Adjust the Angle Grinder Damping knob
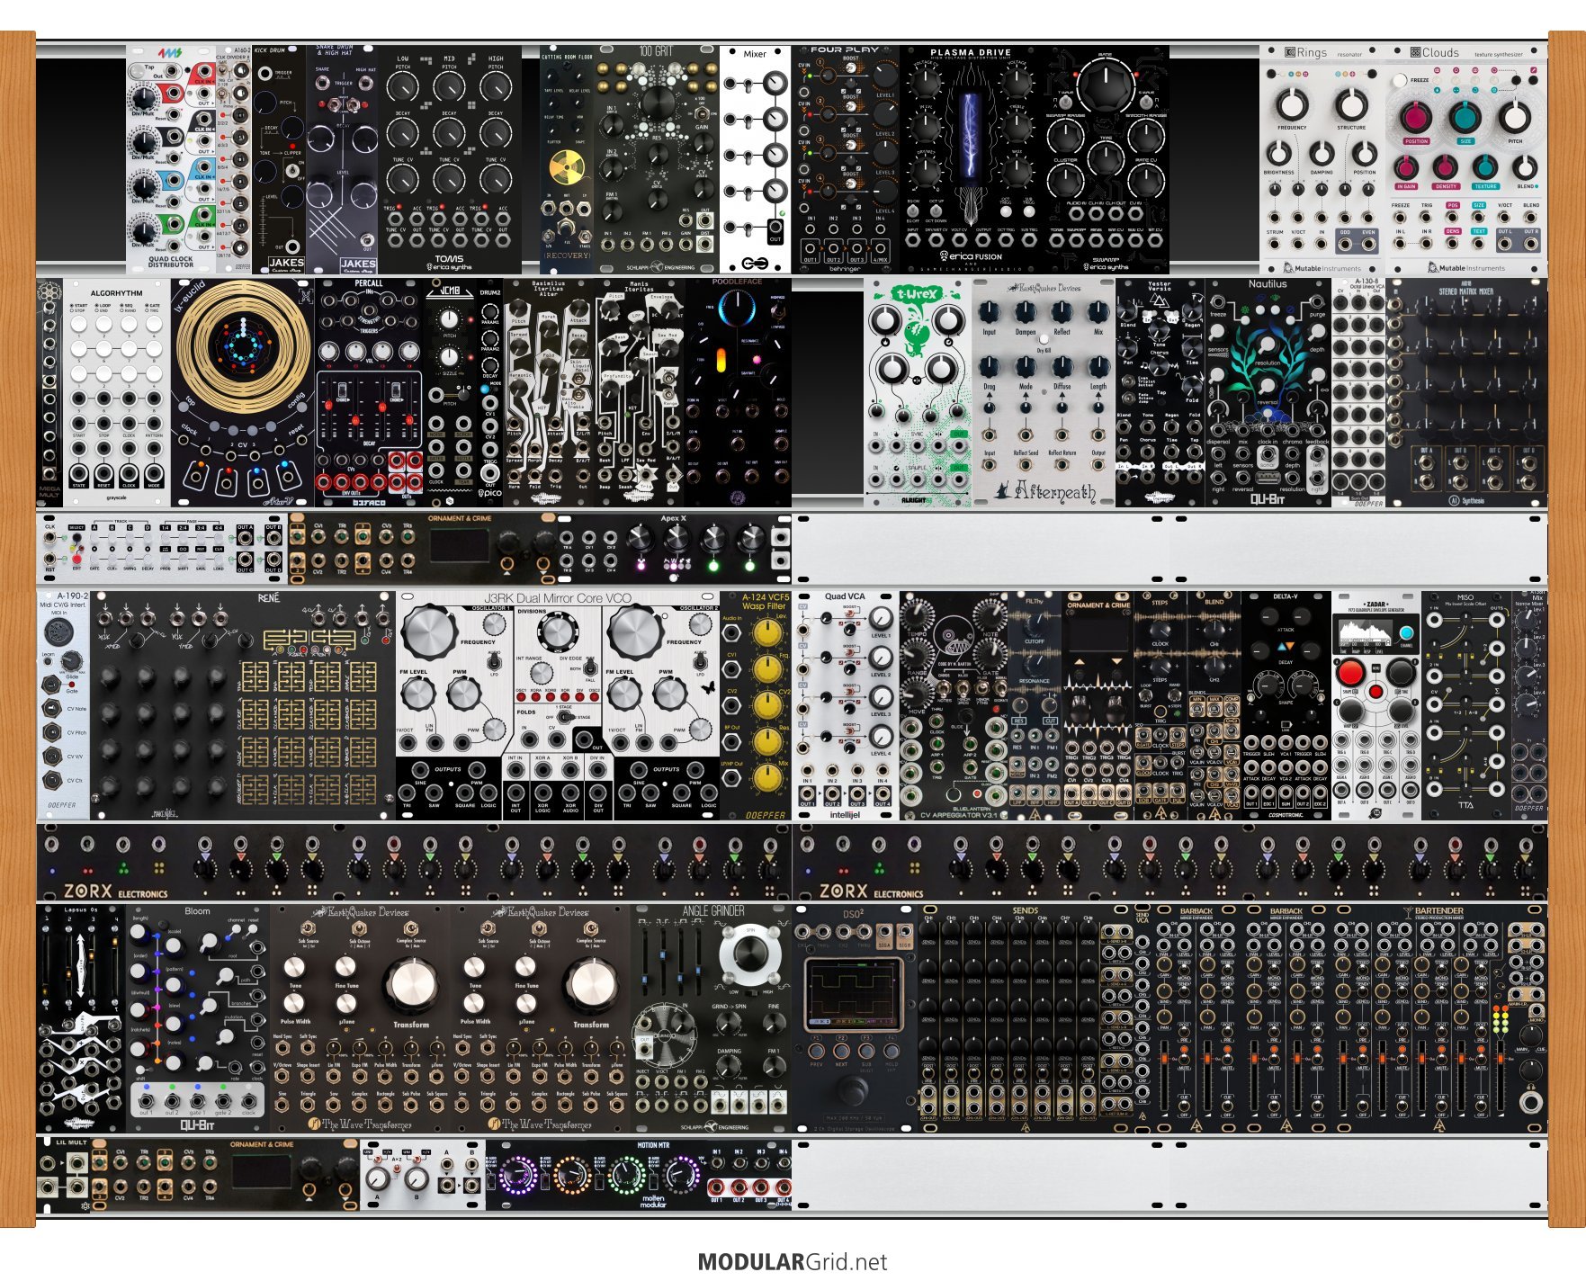The image size is (1586, 1281). pyautogui.click(x=730, y=1066)
